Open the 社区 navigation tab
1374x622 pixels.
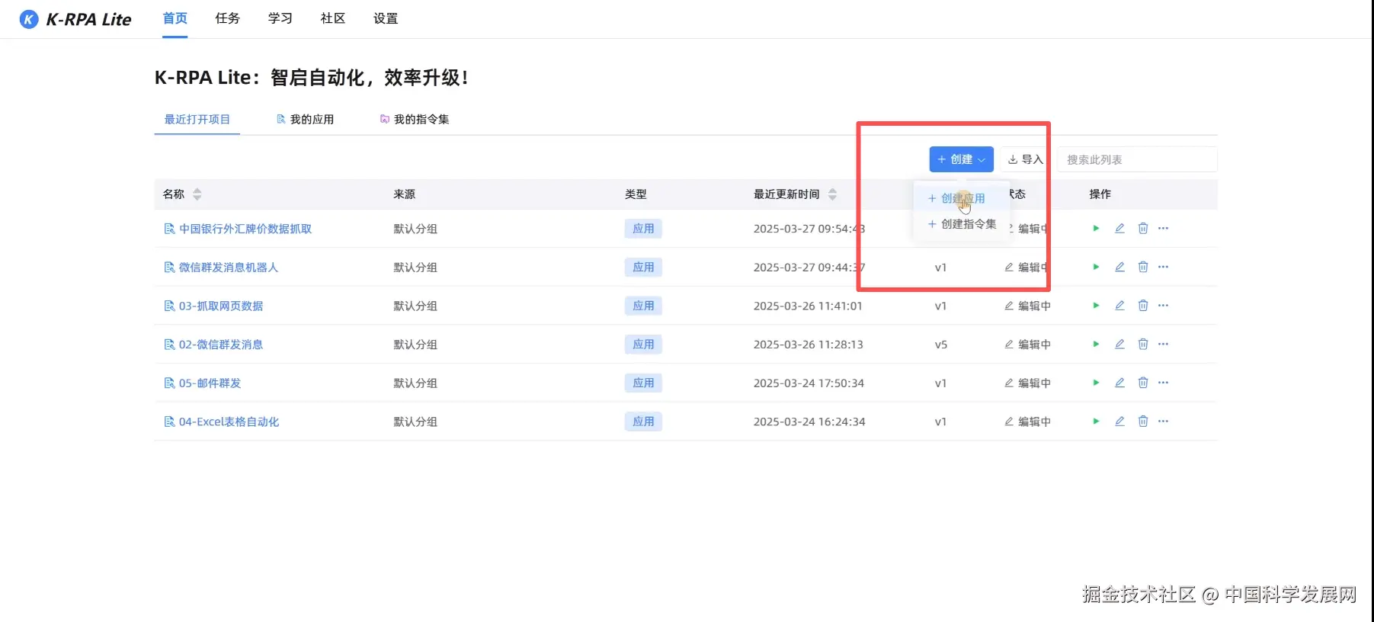tap(333, 18)
